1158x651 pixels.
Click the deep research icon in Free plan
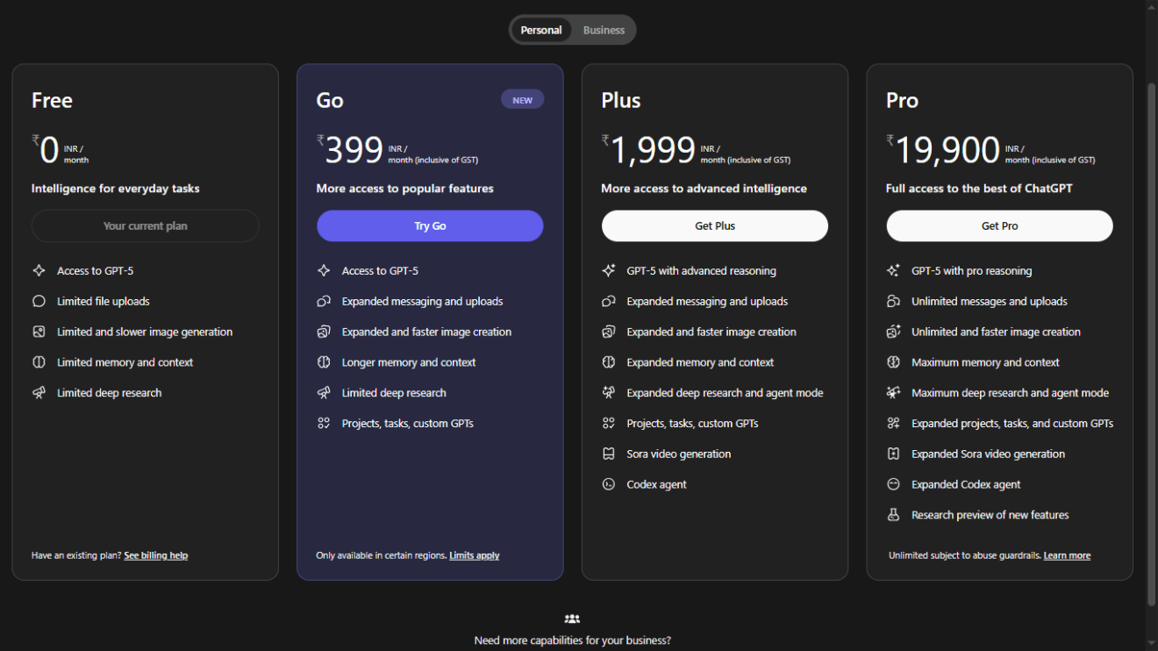(x=39, y=392)
